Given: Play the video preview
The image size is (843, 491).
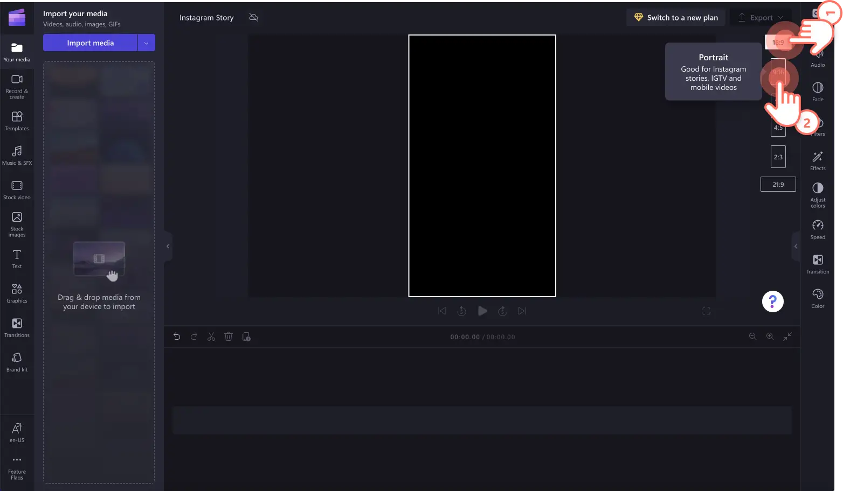Looking at the screenshot, I should (x=482, y=311).
